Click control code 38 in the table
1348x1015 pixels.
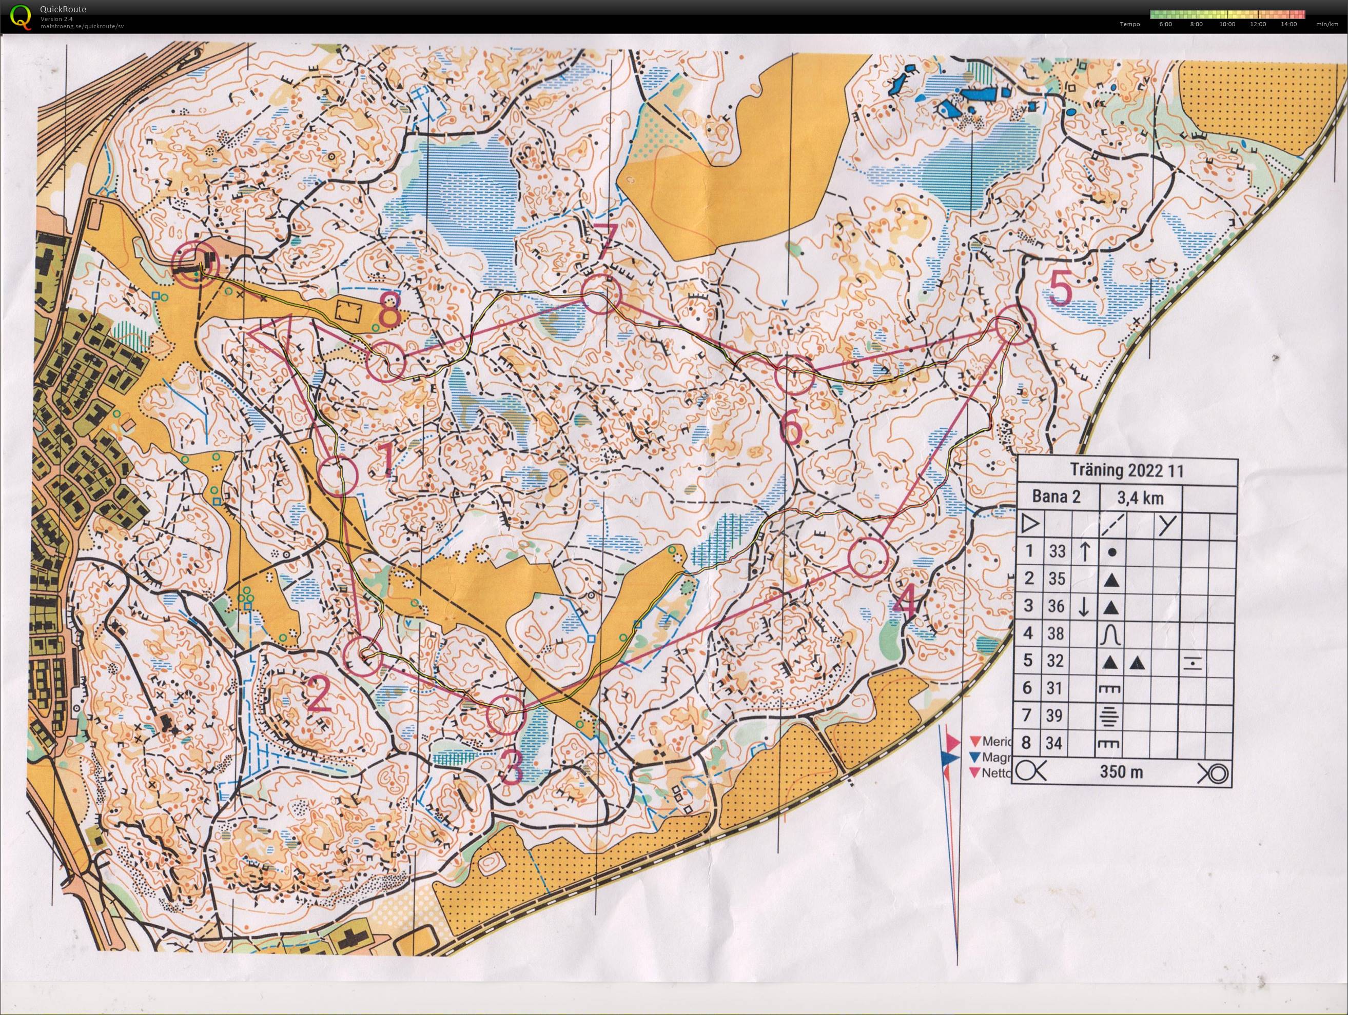pos(1057,633)
